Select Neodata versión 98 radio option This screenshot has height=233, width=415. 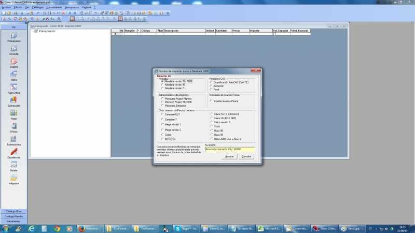tap(162, 84)
